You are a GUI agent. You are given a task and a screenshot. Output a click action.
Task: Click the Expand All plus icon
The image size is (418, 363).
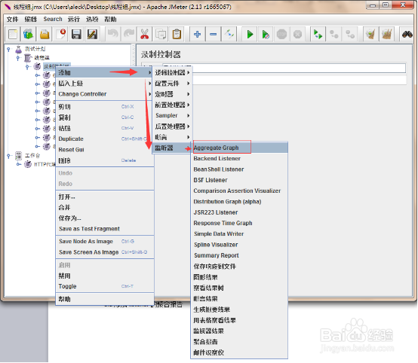pos(197,34)
